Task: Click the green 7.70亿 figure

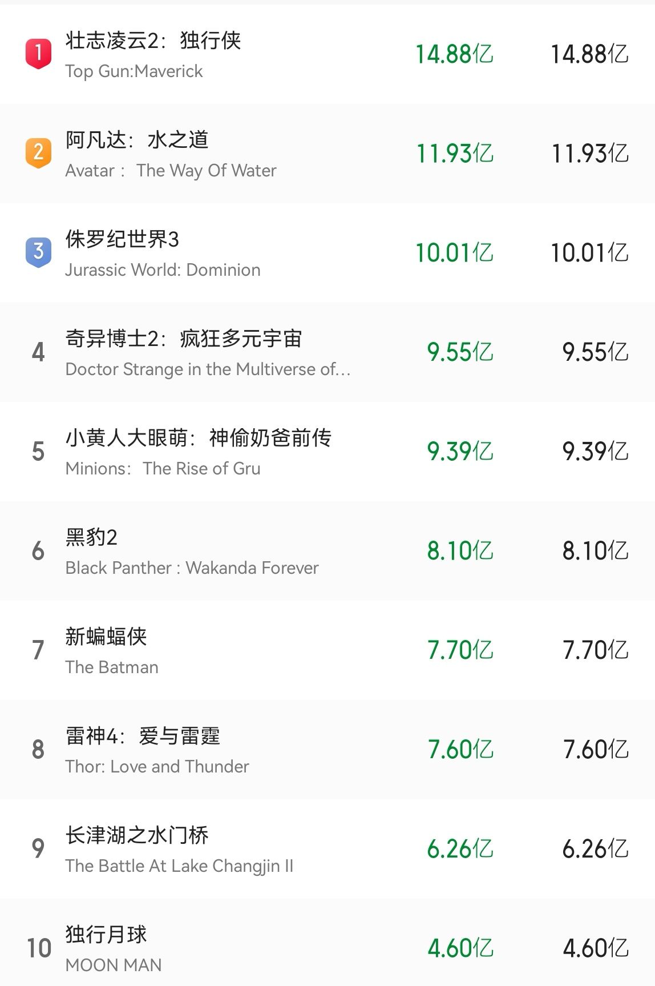Action: pos(460,650)
